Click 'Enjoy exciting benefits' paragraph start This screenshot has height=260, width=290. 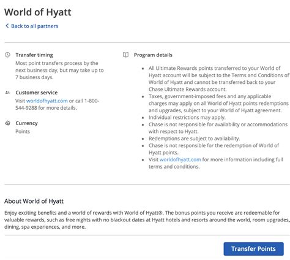pyautogui.click(x=31, y=213)
